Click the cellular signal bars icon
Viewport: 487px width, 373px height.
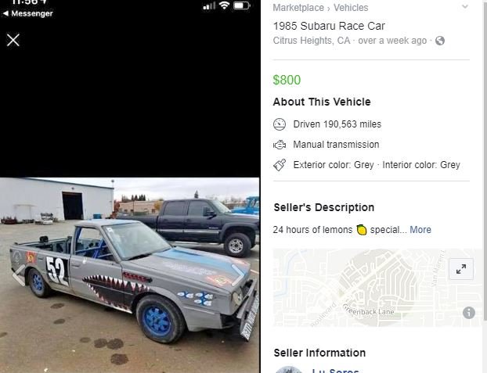coord(209,6)
